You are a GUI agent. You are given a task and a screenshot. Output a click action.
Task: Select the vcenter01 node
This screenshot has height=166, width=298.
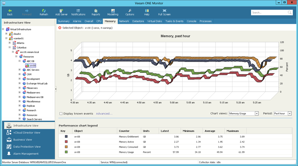[18, 38]
